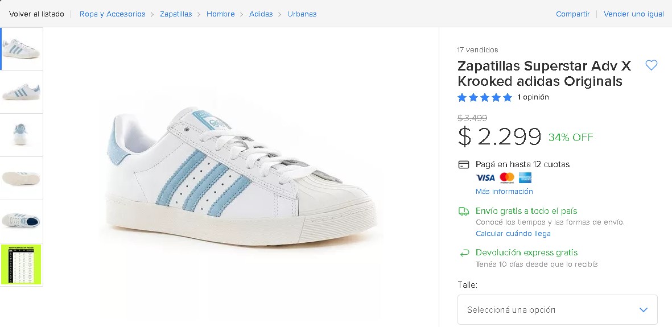Go to Zapatillas breadcrumb category
672x327 pixels.
[176, 14]
